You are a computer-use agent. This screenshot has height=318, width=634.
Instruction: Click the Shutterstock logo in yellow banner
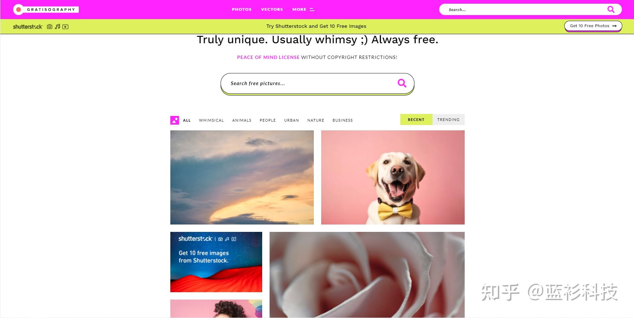click(28, 26)
